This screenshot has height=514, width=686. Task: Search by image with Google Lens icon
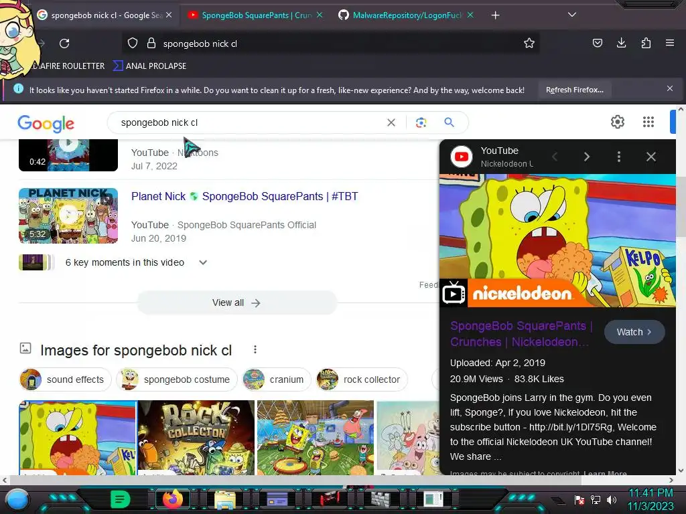[421, 123]
